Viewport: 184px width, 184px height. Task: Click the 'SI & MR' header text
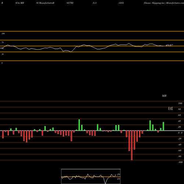[20, 3]
